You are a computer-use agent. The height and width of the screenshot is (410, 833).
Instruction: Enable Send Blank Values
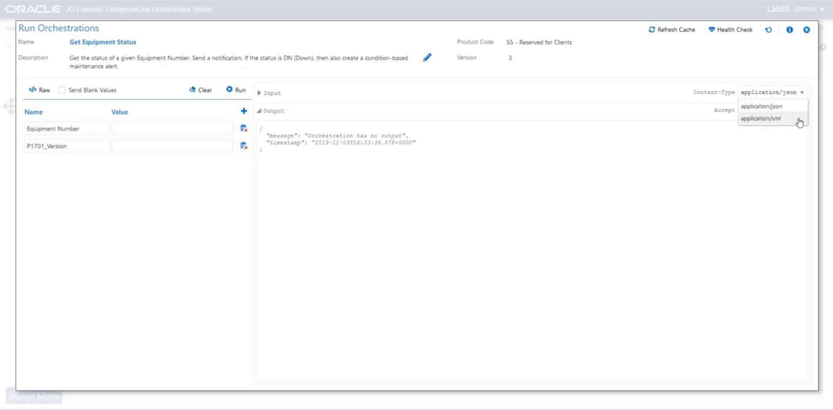click(62, 90)
